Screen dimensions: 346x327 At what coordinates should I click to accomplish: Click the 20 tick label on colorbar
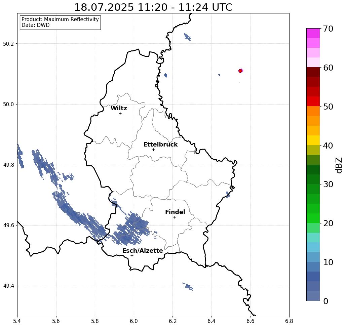tap(328, 223)
